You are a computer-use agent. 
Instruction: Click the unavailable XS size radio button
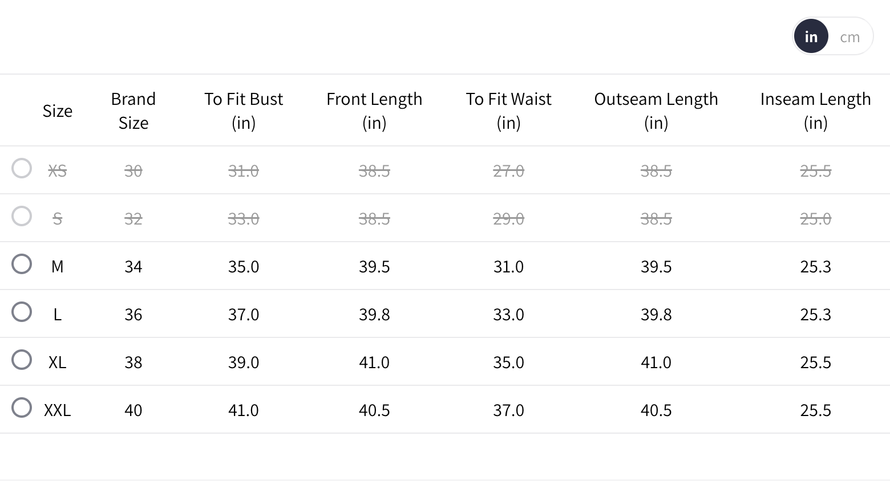(22, 169)
